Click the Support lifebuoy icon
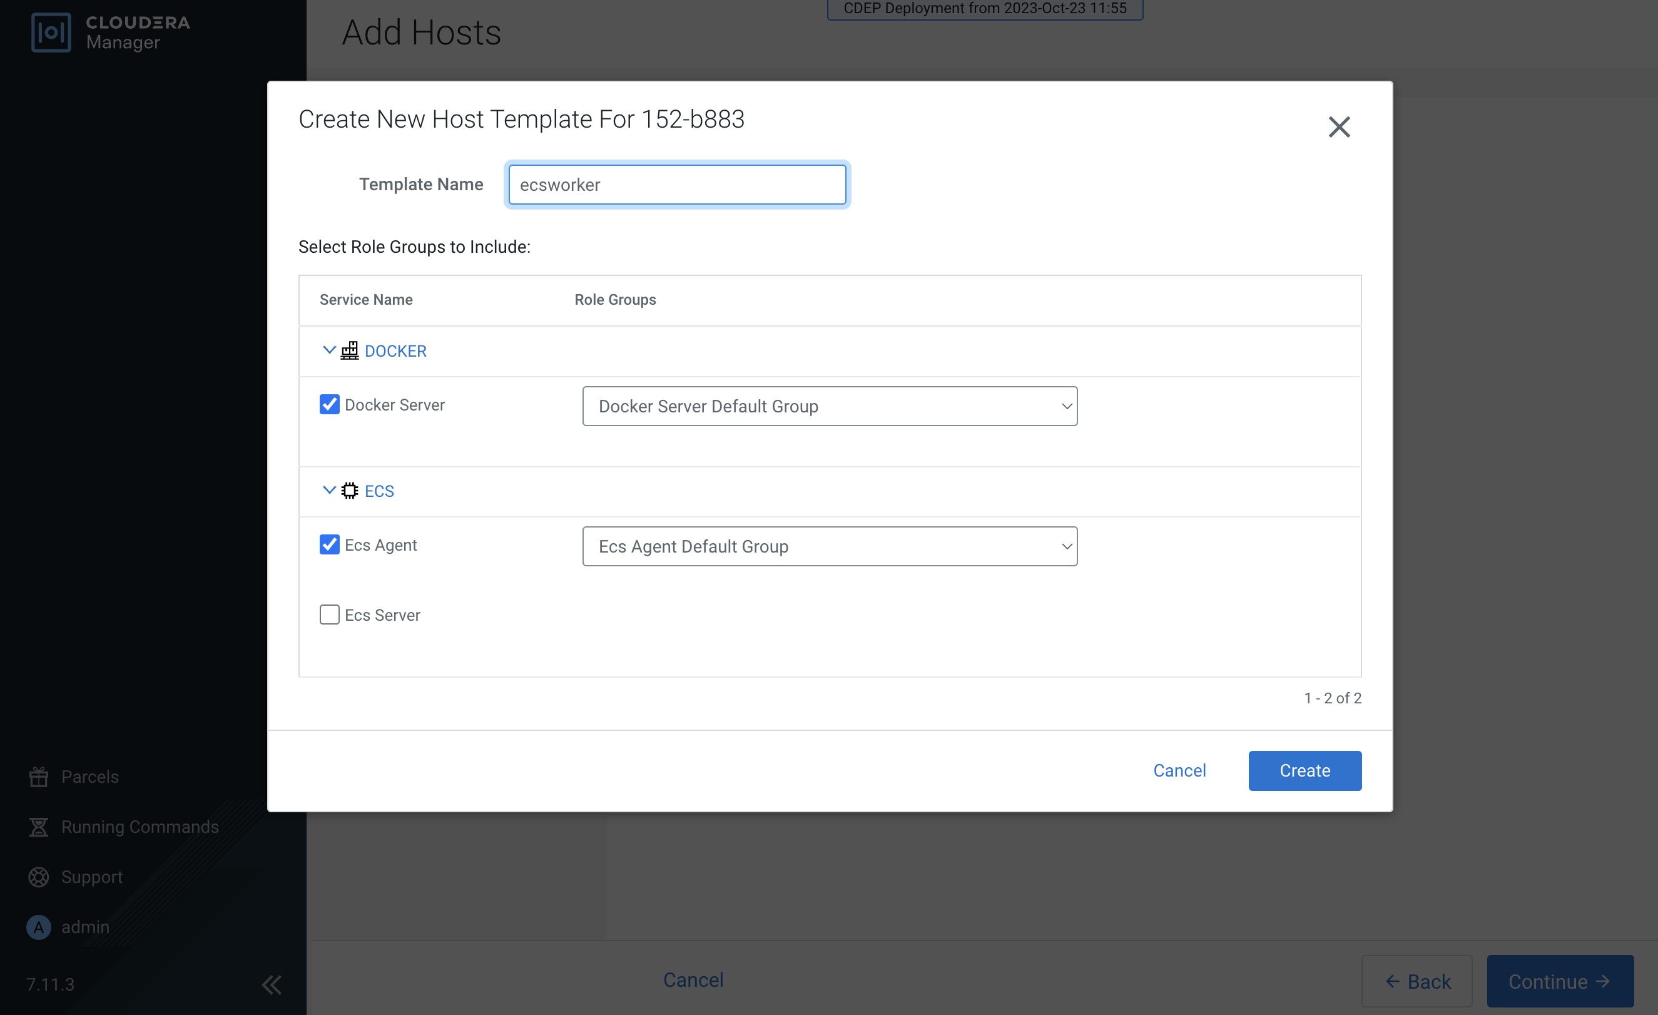Viewport: 1658px width, 1015px height. [x=39, y=876]
